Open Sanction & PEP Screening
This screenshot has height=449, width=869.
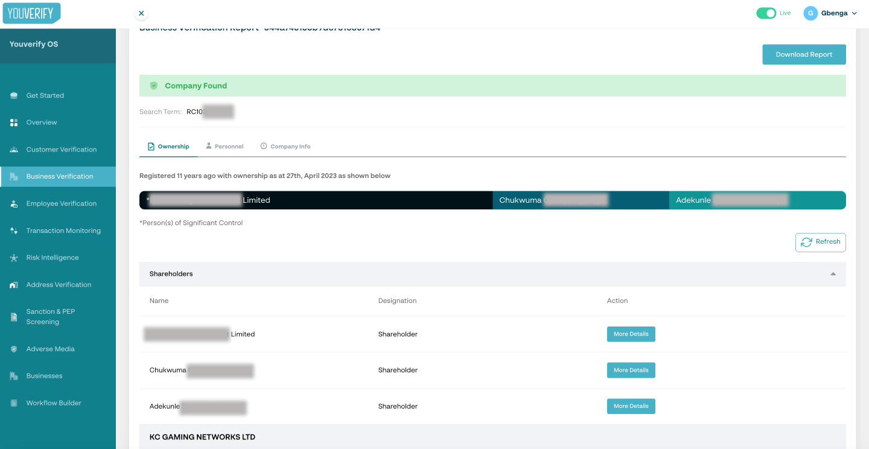click(51, 316)
